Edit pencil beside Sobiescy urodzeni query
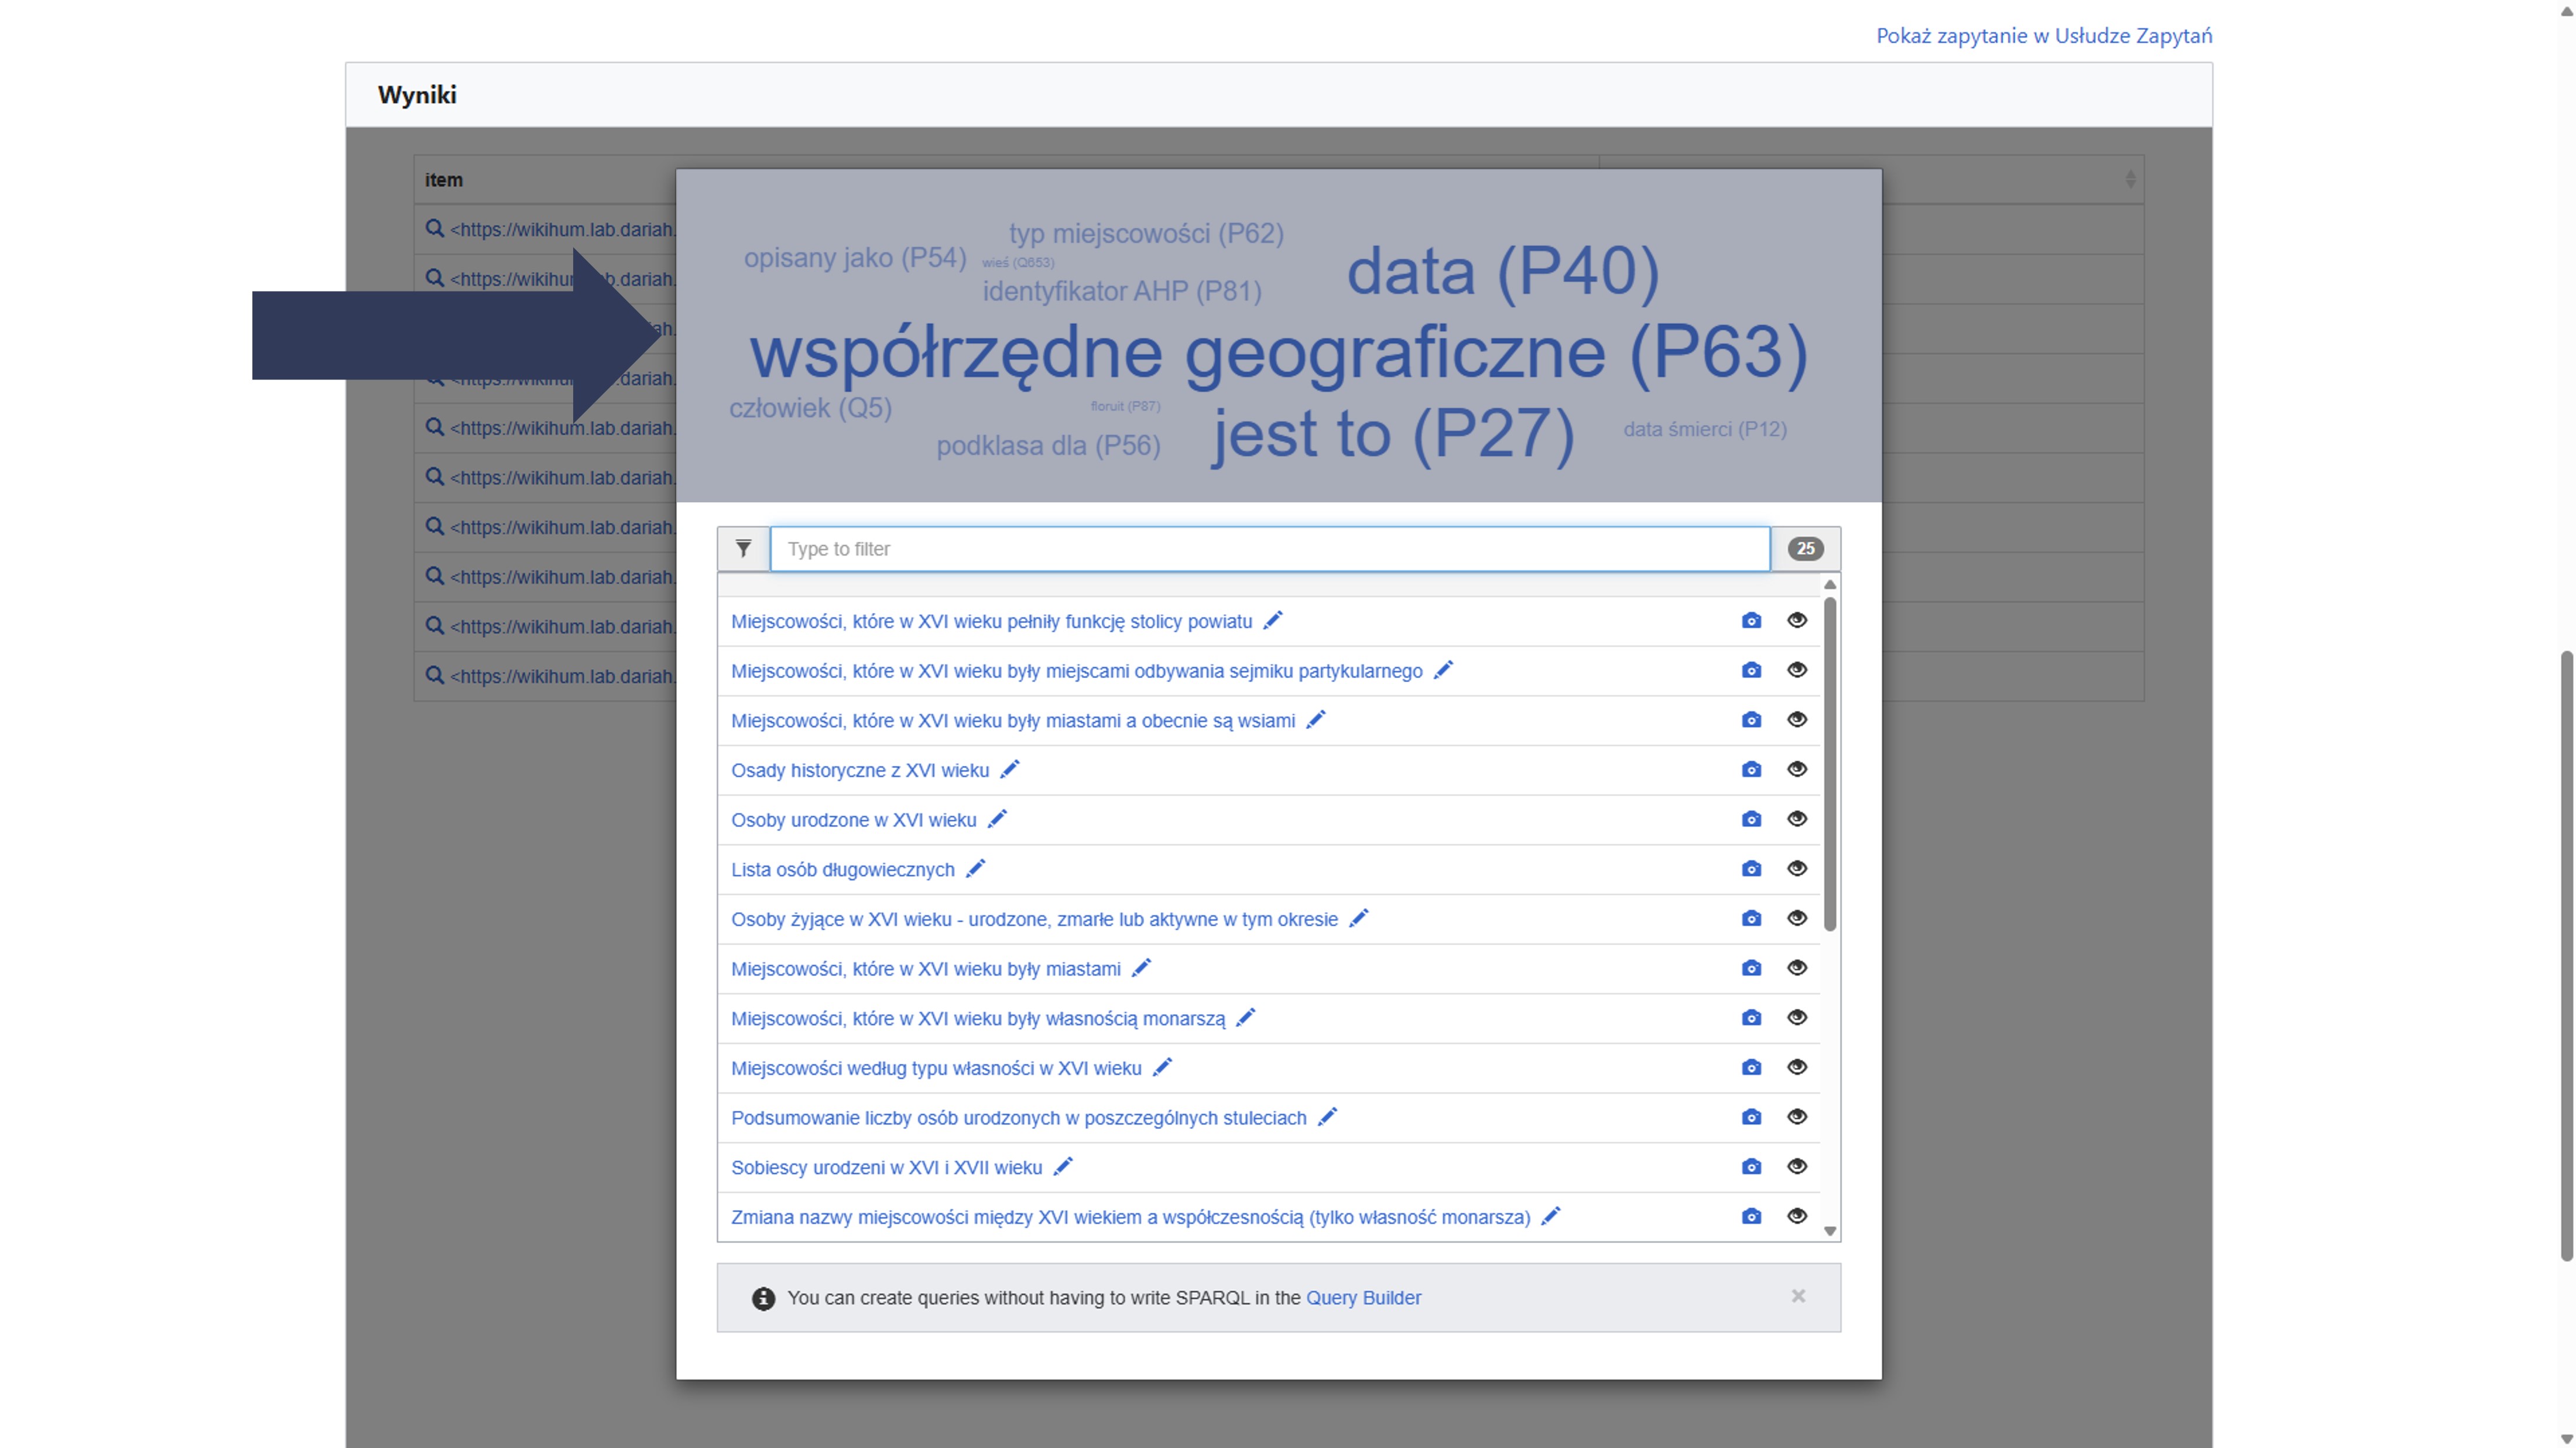The image size is (2576, 1448). 1063,1166
